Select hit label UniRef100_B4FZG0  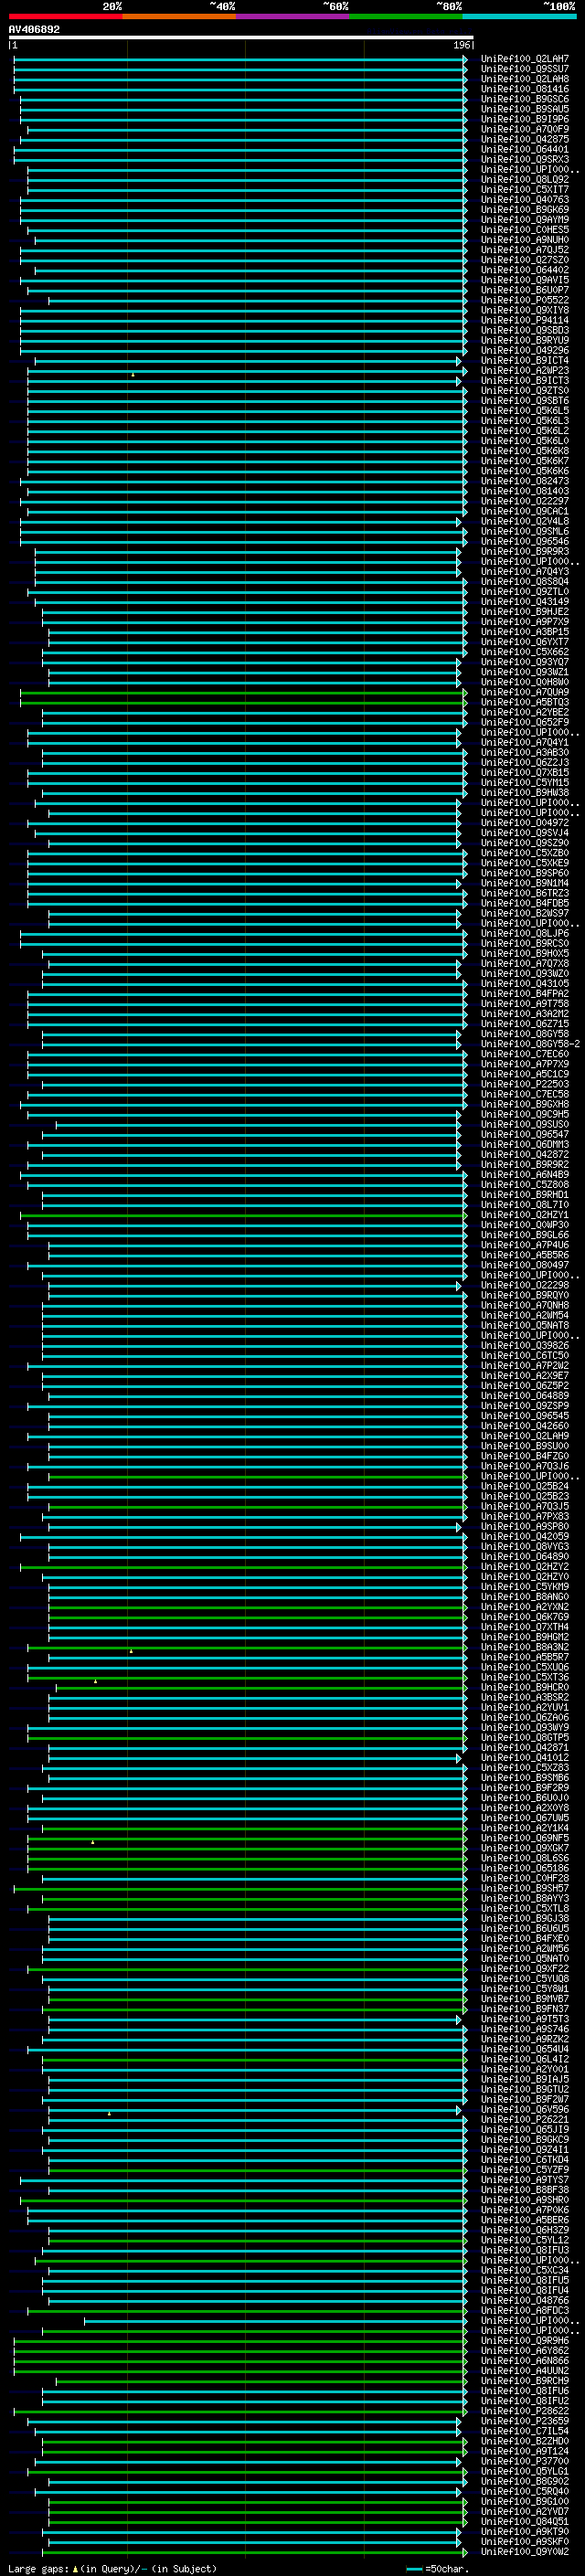[x=525, y=1457]
